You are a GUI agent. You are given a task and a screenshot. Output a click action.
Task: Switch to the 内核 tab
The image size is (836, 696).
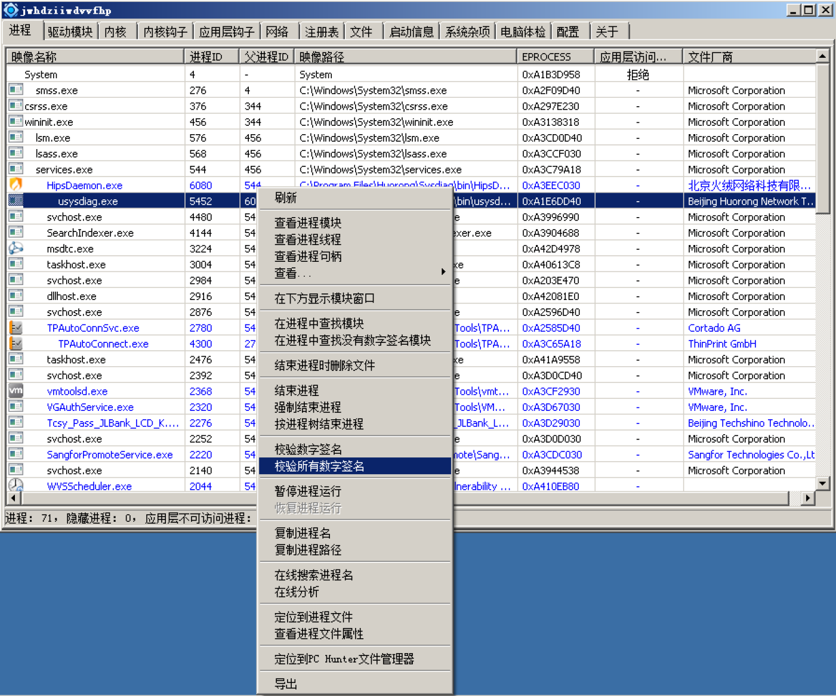pos(115,32)
